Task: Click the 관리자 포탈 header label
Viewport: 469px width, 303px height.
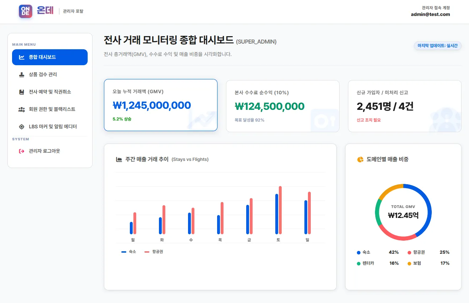Action: [x=73, y=11]
